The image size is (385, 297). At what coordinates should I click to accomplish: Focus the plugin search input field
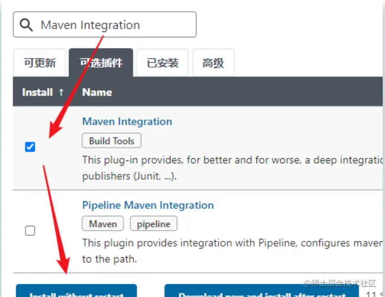[105, 25]
